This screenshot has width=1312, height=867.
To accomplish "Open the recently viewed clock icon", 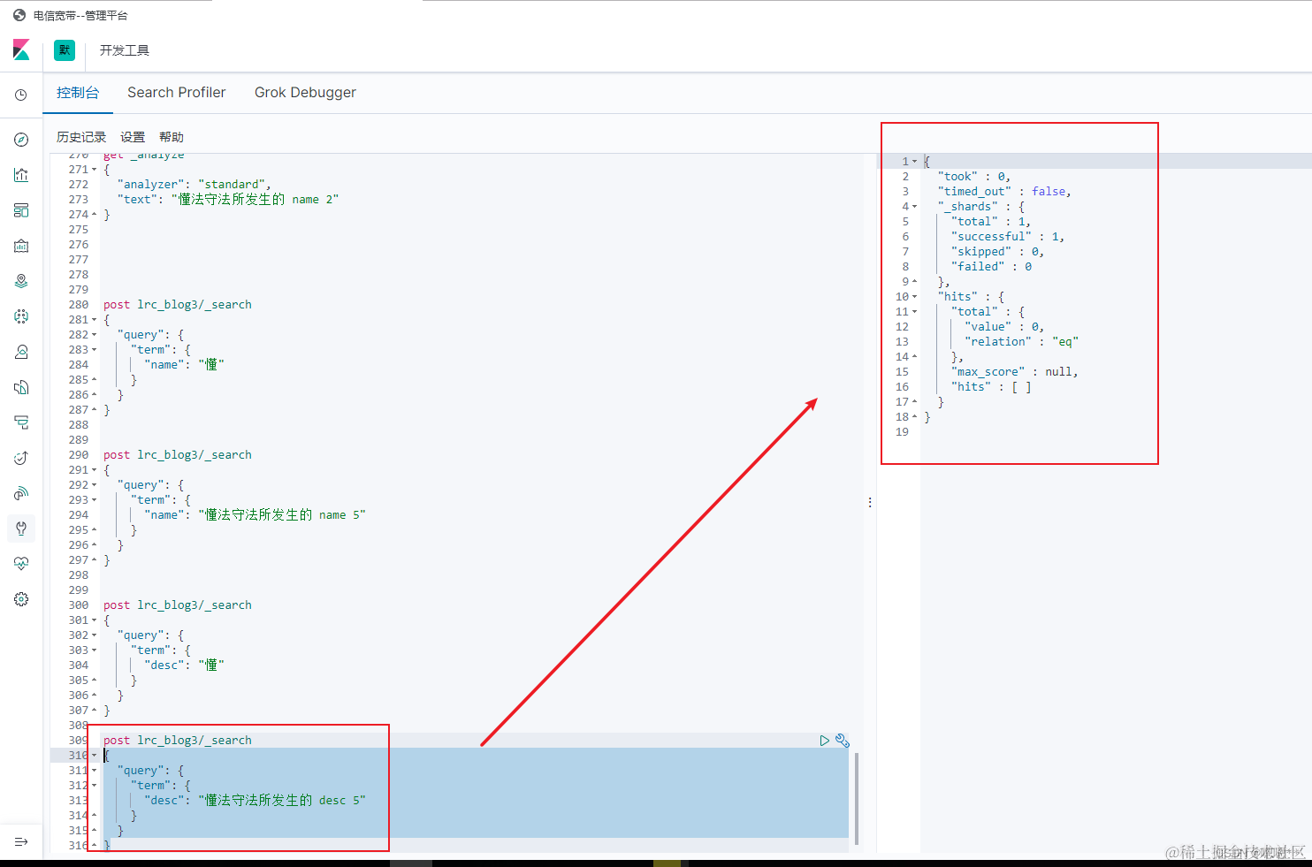I will [x=21, y=95].
